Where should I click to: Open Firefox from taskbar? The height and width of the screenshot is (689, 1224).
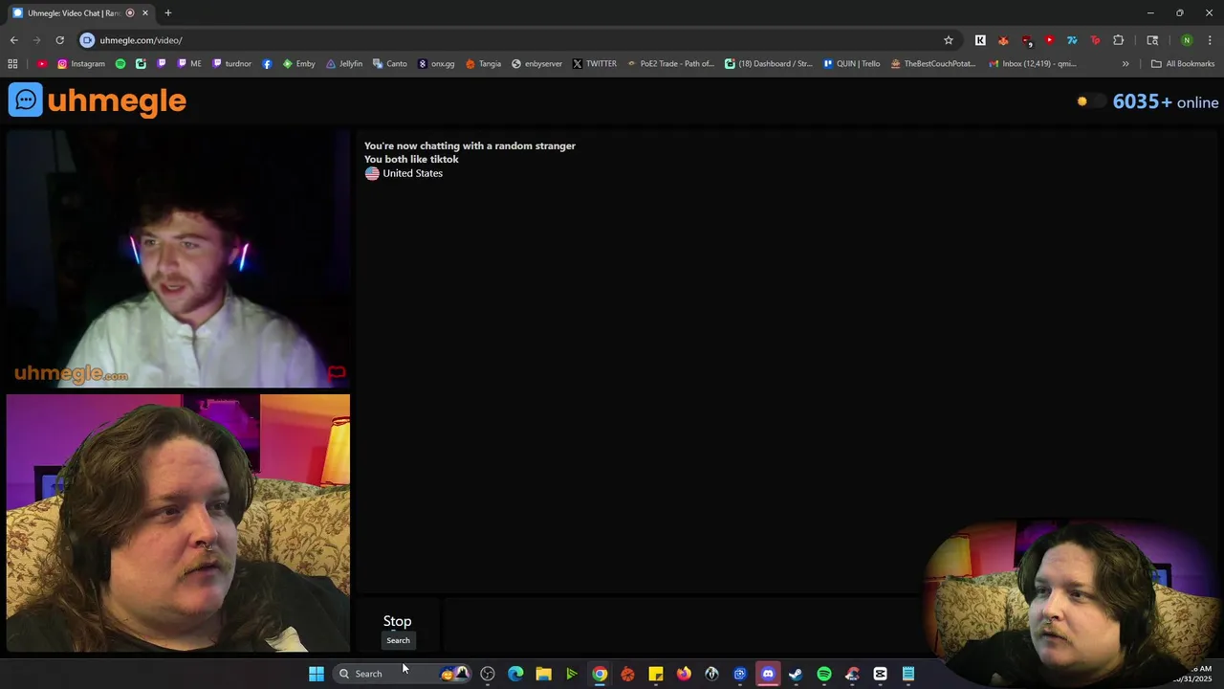click(x=684, y=674)
